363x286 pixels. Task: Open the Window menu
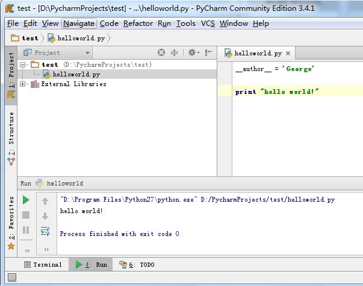[234, 23]
